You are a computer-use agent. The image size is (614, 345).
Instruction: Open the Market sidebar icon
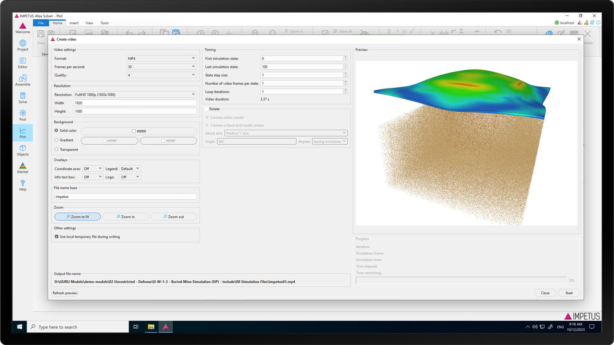tap(22, 168)
